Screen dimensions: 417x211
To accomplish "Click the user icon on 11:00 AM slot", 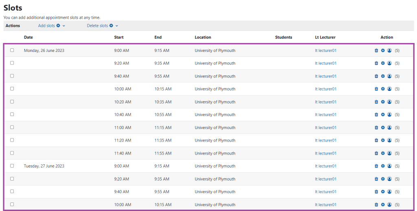I will (389, 127).
